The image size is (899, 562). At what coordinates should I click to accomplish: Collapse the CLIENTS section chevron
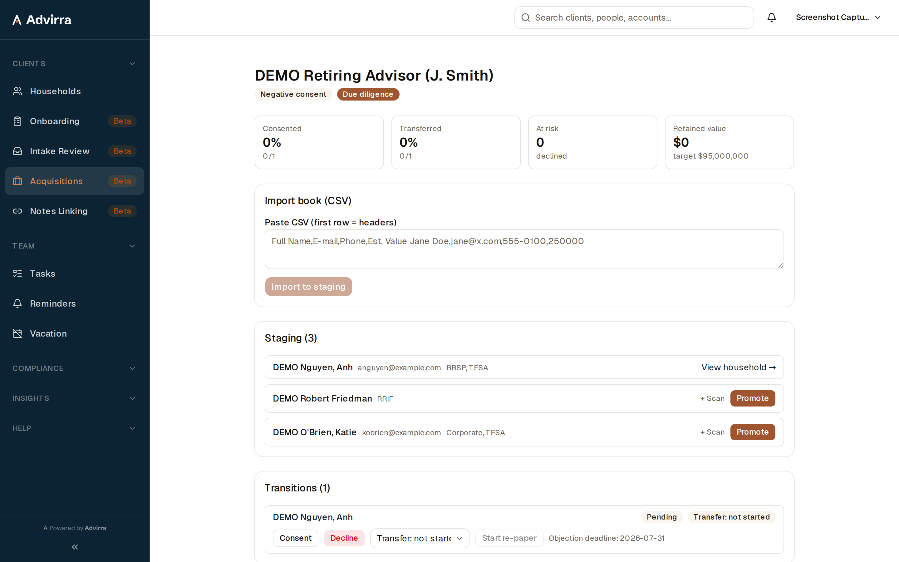point(132,64)
